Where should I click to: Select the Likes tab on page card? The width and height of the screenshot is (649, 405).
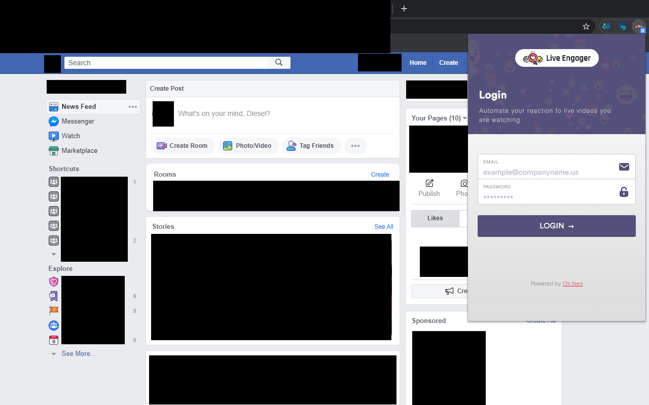(x=435, y=218)
